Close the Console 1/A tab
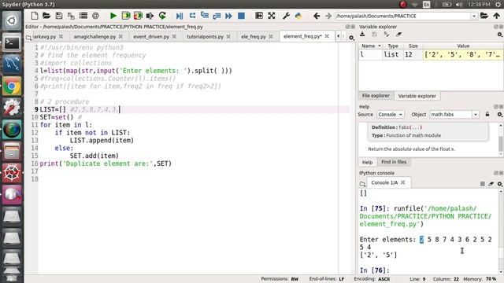Image resolution: width=504 pixels, height=283 pixels. [402, 182]
